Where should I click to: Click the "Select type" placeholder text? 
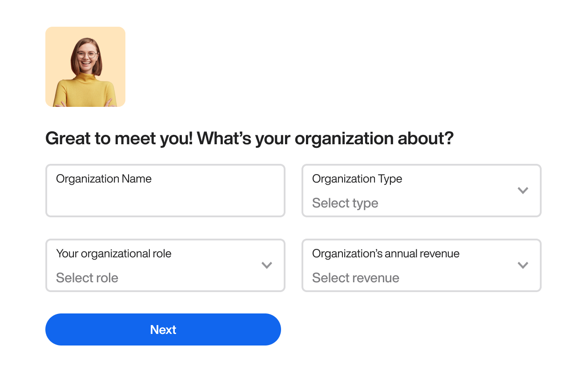coord(345,203)
